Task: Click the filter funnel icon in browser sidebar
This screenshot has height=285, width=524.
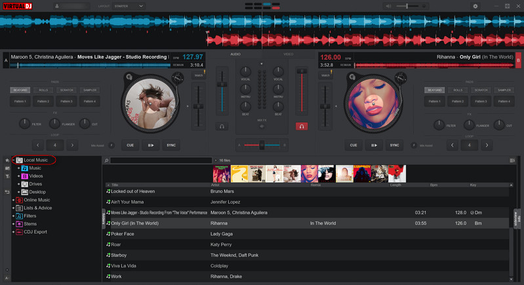Action: pyautogui.click(x=7, y=176)
